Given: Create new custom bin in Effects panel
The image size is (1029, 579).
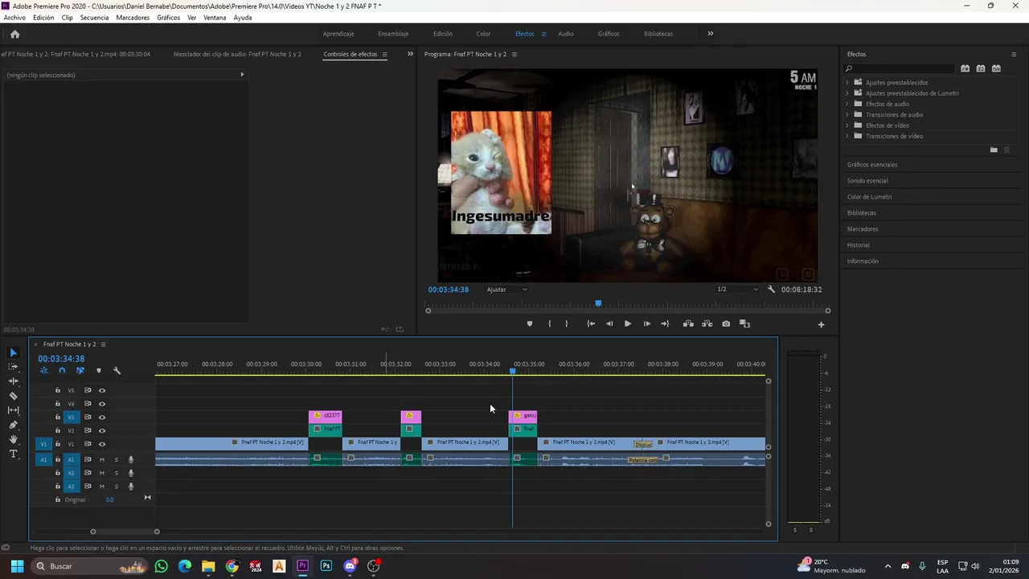Looking at the screenshot, I should click(994, 150).
